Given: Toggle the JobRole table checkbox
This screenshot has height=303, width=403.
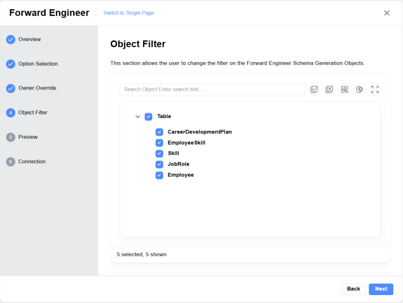Looking at the screenshot, I should (x=159, y=164).
